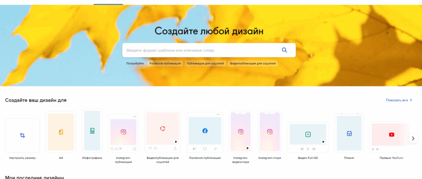Click Видеопубликация для соцсетей suggestion chip
Viewport: 422px width, 179px height.
(x=253, y=63)
